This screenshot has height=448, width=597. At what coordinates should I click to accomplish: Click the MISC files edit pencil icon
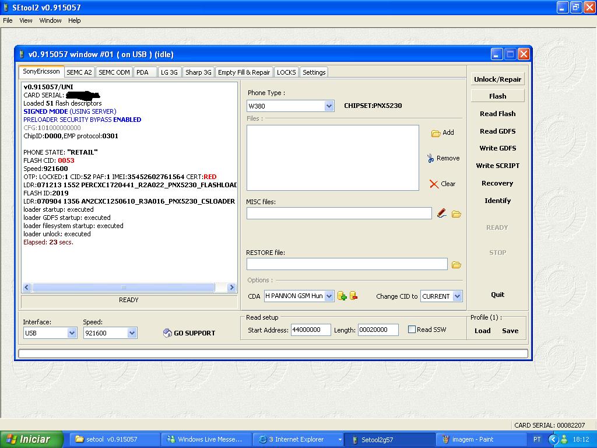click(x=442, y=213)
